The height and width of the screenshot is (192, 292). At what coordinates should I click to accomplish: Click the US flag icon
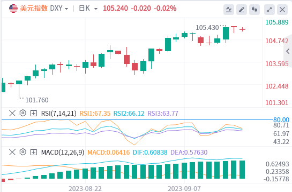[13, 9]
